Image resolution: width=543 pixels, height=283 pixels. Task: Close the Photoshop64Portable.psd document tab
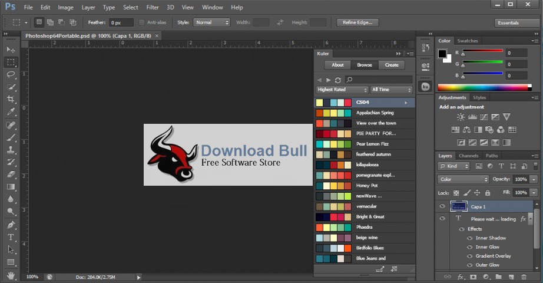pyautogui.click(x=157, y=36)
